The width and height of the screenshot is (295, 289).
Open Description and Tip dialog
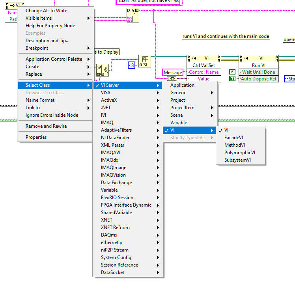tap(47, 41)
